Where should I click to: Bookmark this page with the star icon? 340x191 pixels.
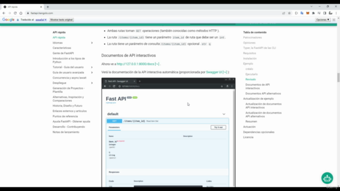click(289, 13)
